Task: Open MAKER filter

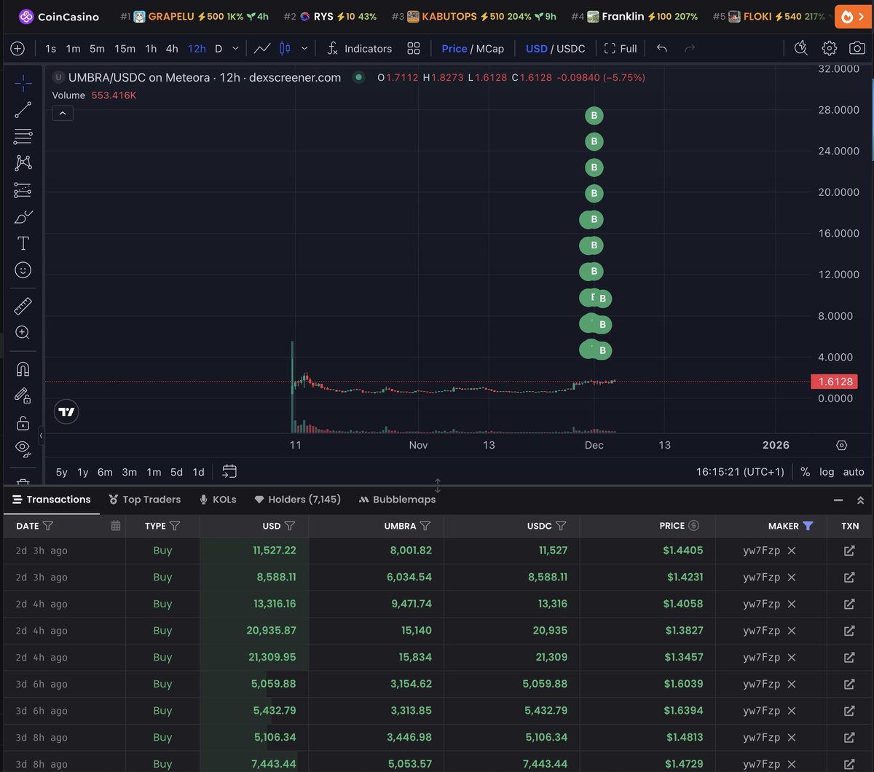Action: [808, 526]
